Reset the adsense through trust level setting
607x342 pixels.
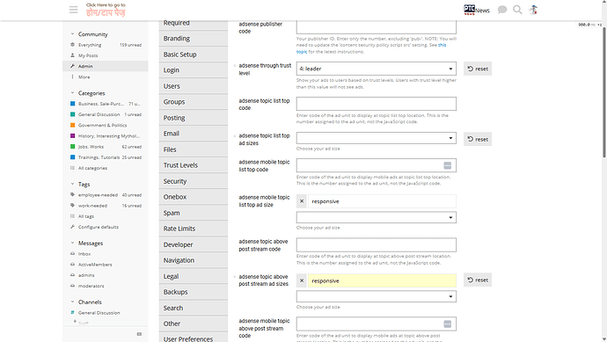[x=478, y=69]
